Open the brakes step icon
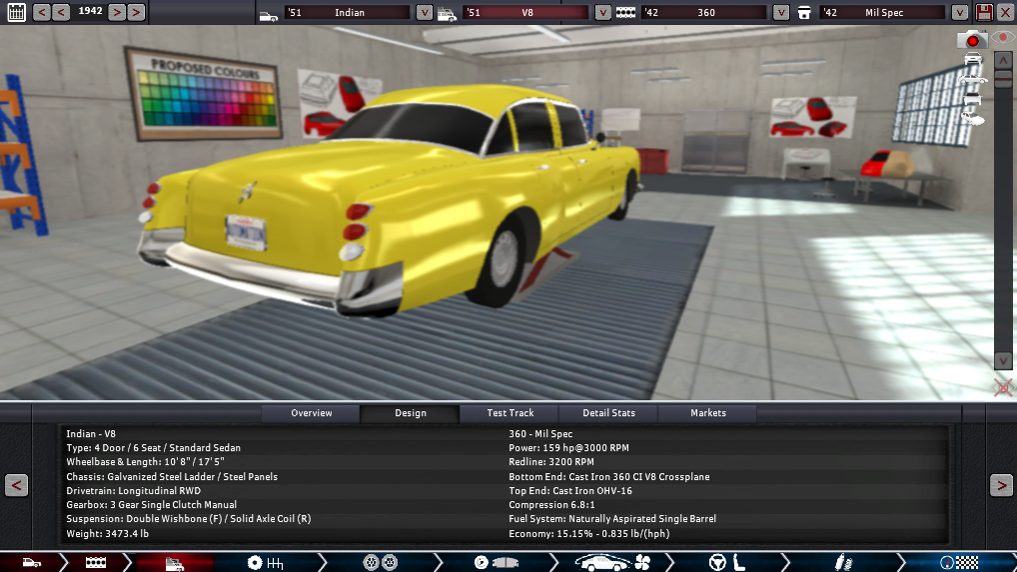Viewport: 1017px width, 572px height. pos(490,562)
